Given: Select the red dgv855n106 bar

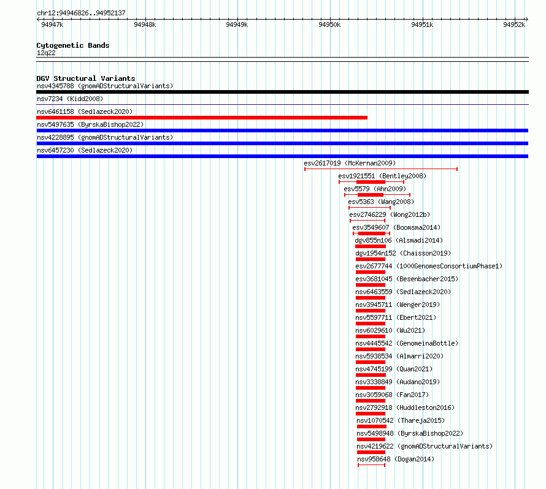Looking at the screenshot, I should 371,246.
